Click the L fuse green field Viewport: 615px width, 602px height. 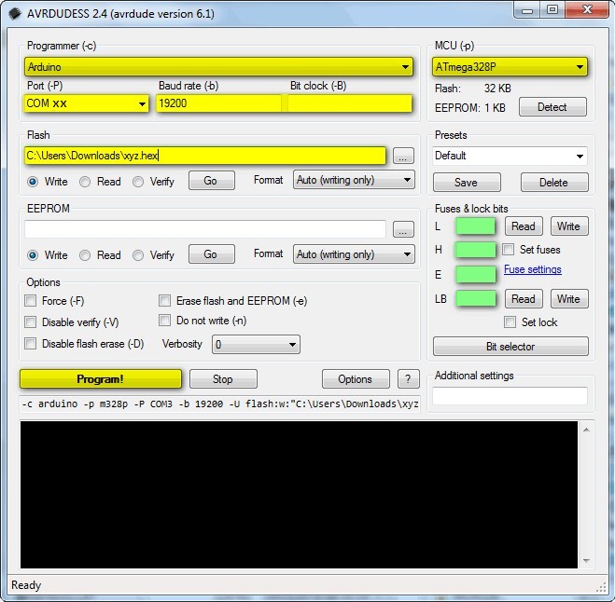(475, 226)
